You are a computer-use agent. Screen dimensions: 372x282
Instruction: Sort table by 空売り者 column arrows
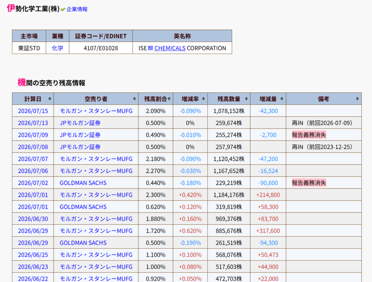[x=134, y=99]
